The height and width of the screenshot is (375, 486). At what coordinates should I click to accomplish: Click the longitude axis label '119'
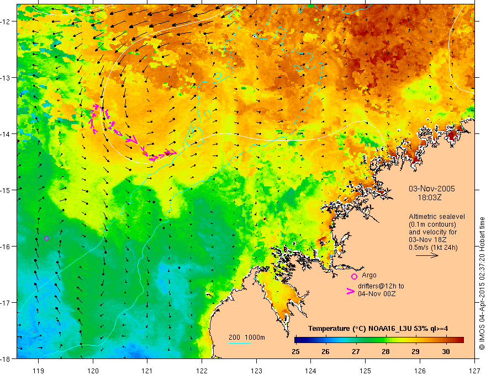[x=38, y=371]
